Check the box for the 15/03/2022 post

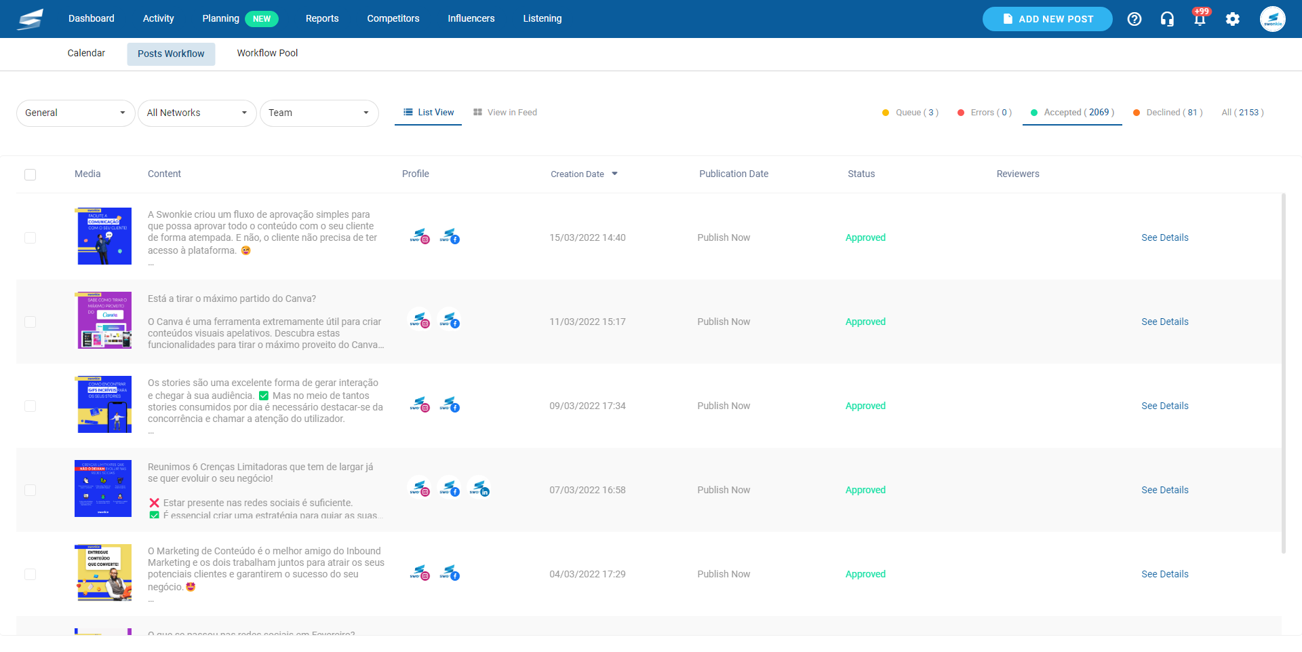(x=30, y=238)
